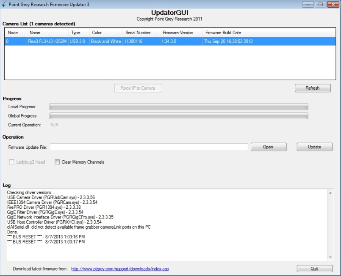
Task: Close the Firmware Updator window
Action: pos(332,4)
